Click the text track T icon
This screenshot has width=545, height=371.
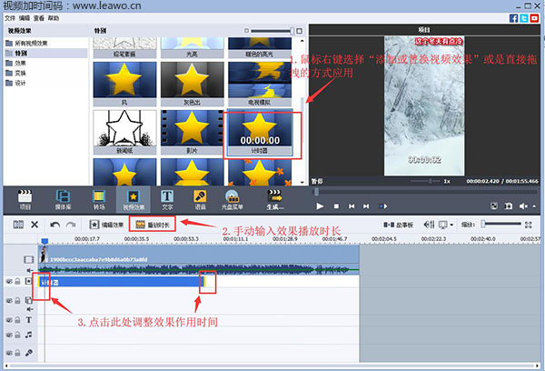(29, 320)
